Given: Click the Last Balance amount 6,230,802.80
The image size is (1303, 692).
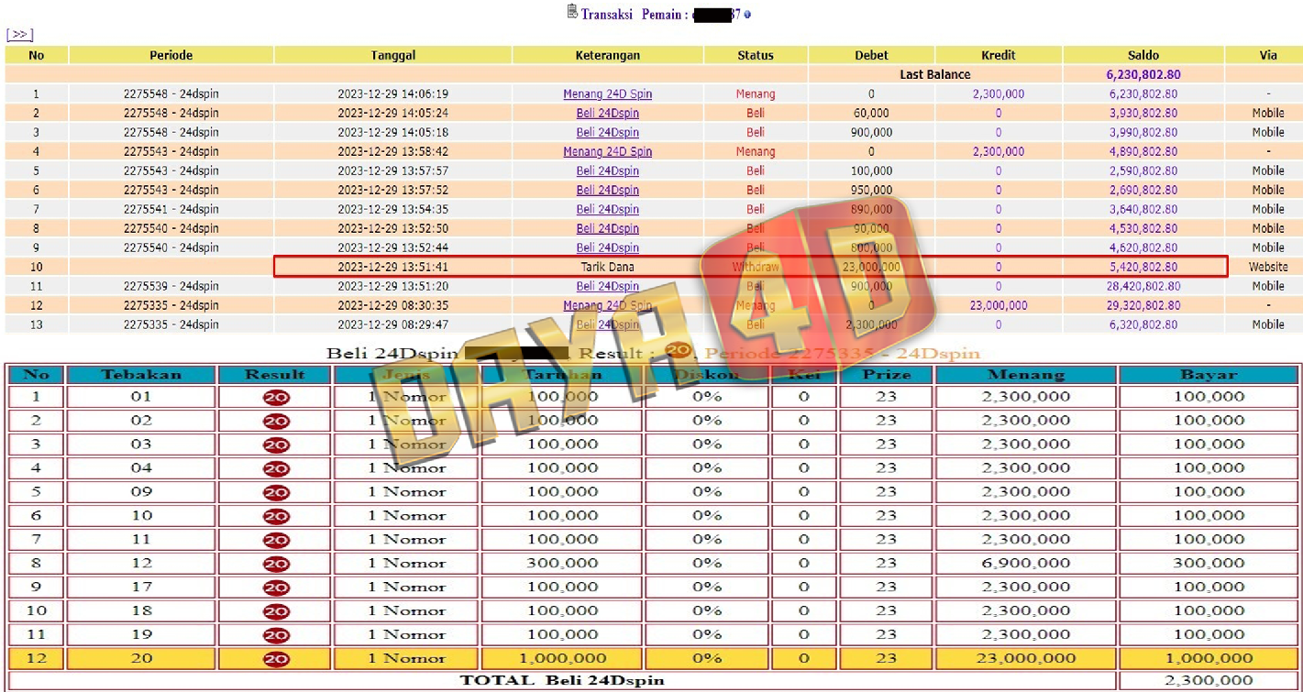Looking at the screenshot, I should pyautogui.click(x=1143, y=75).
